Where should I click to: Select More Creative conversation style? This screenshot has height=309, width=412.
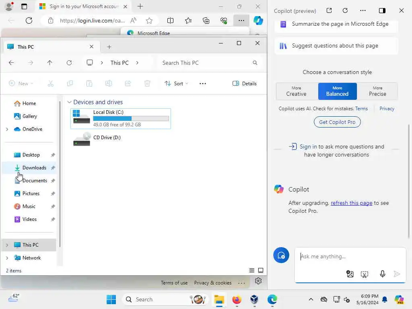tap(297, 91)
